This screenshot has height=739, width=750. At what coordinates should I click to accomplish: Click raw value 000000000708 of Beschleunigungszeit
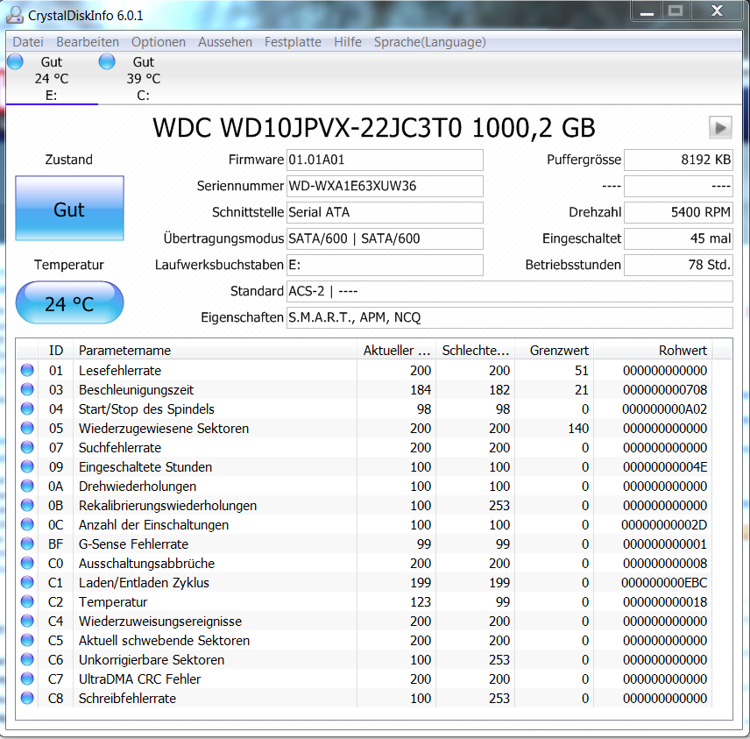point(665,390)
